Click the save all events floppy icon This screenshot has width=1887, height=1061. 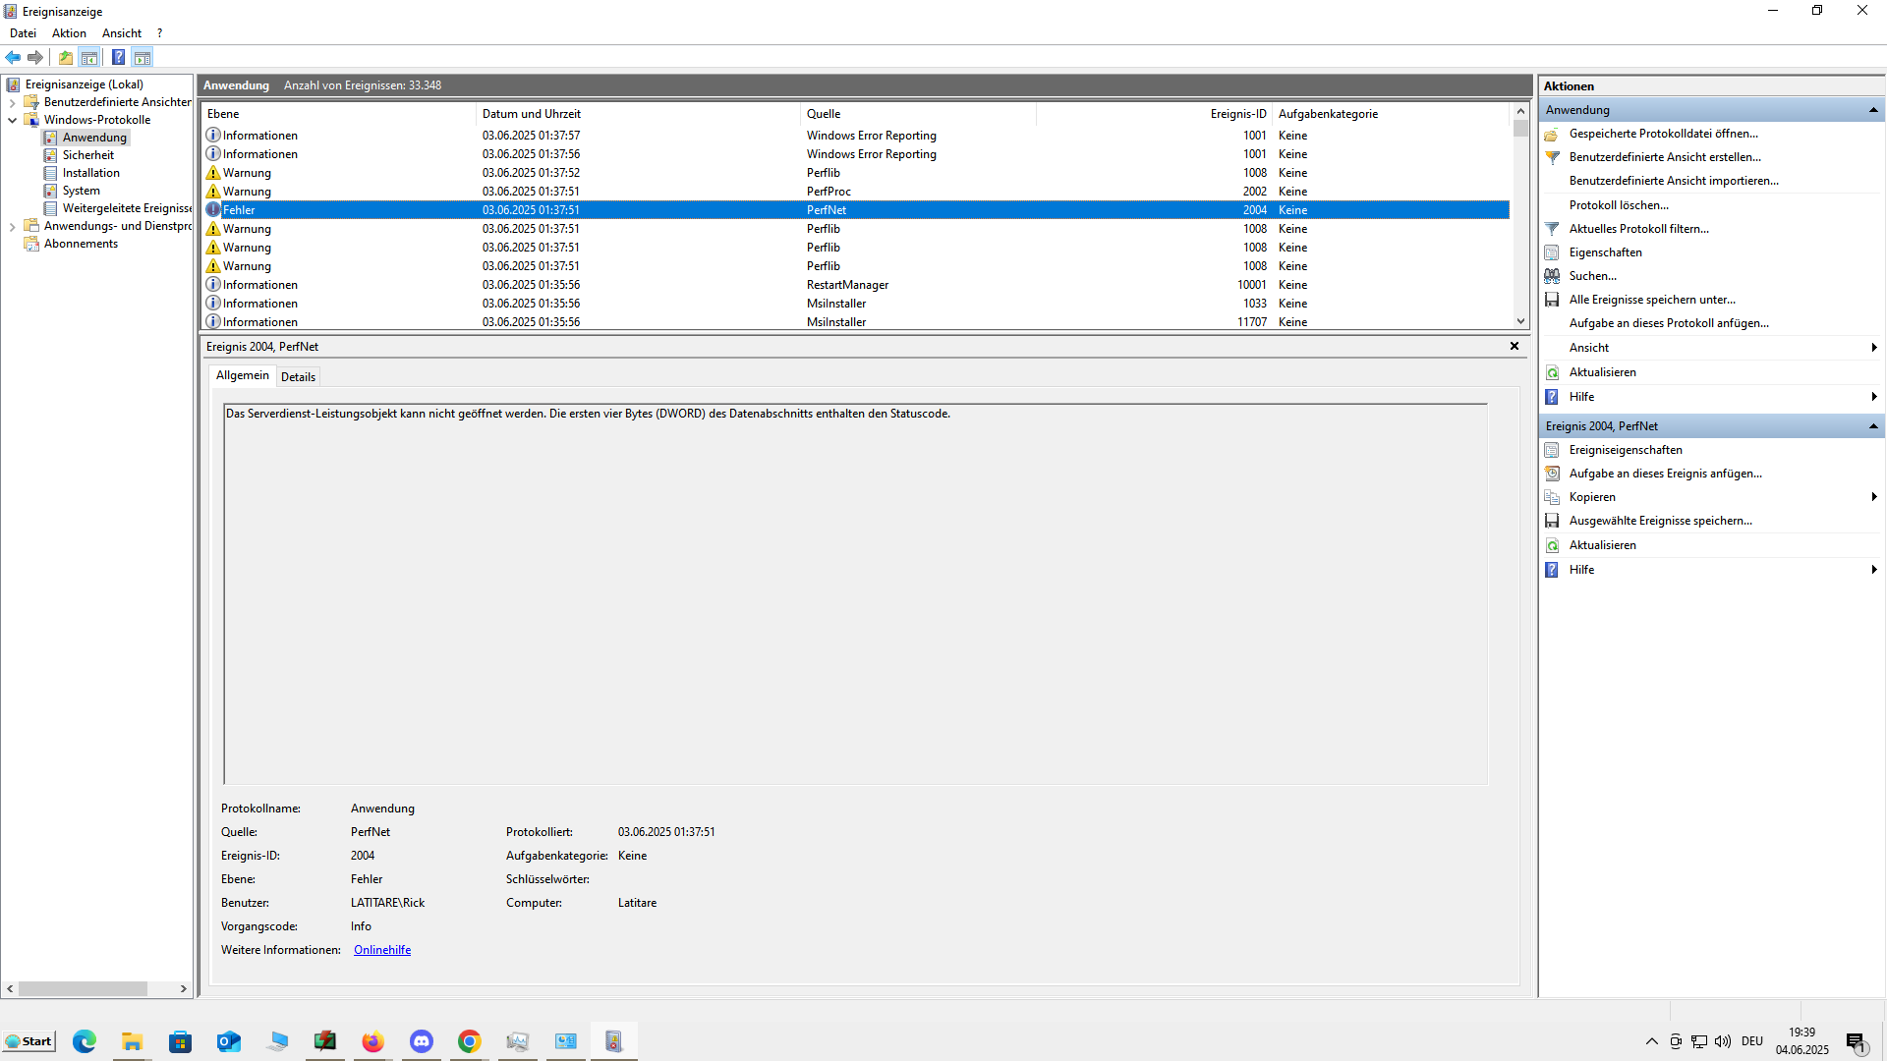pyautogui.click(x=1552, y=300)
